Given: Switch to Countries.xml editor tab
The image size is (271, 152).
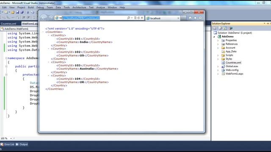Looking at the screenshot, I should pos(8,24).
